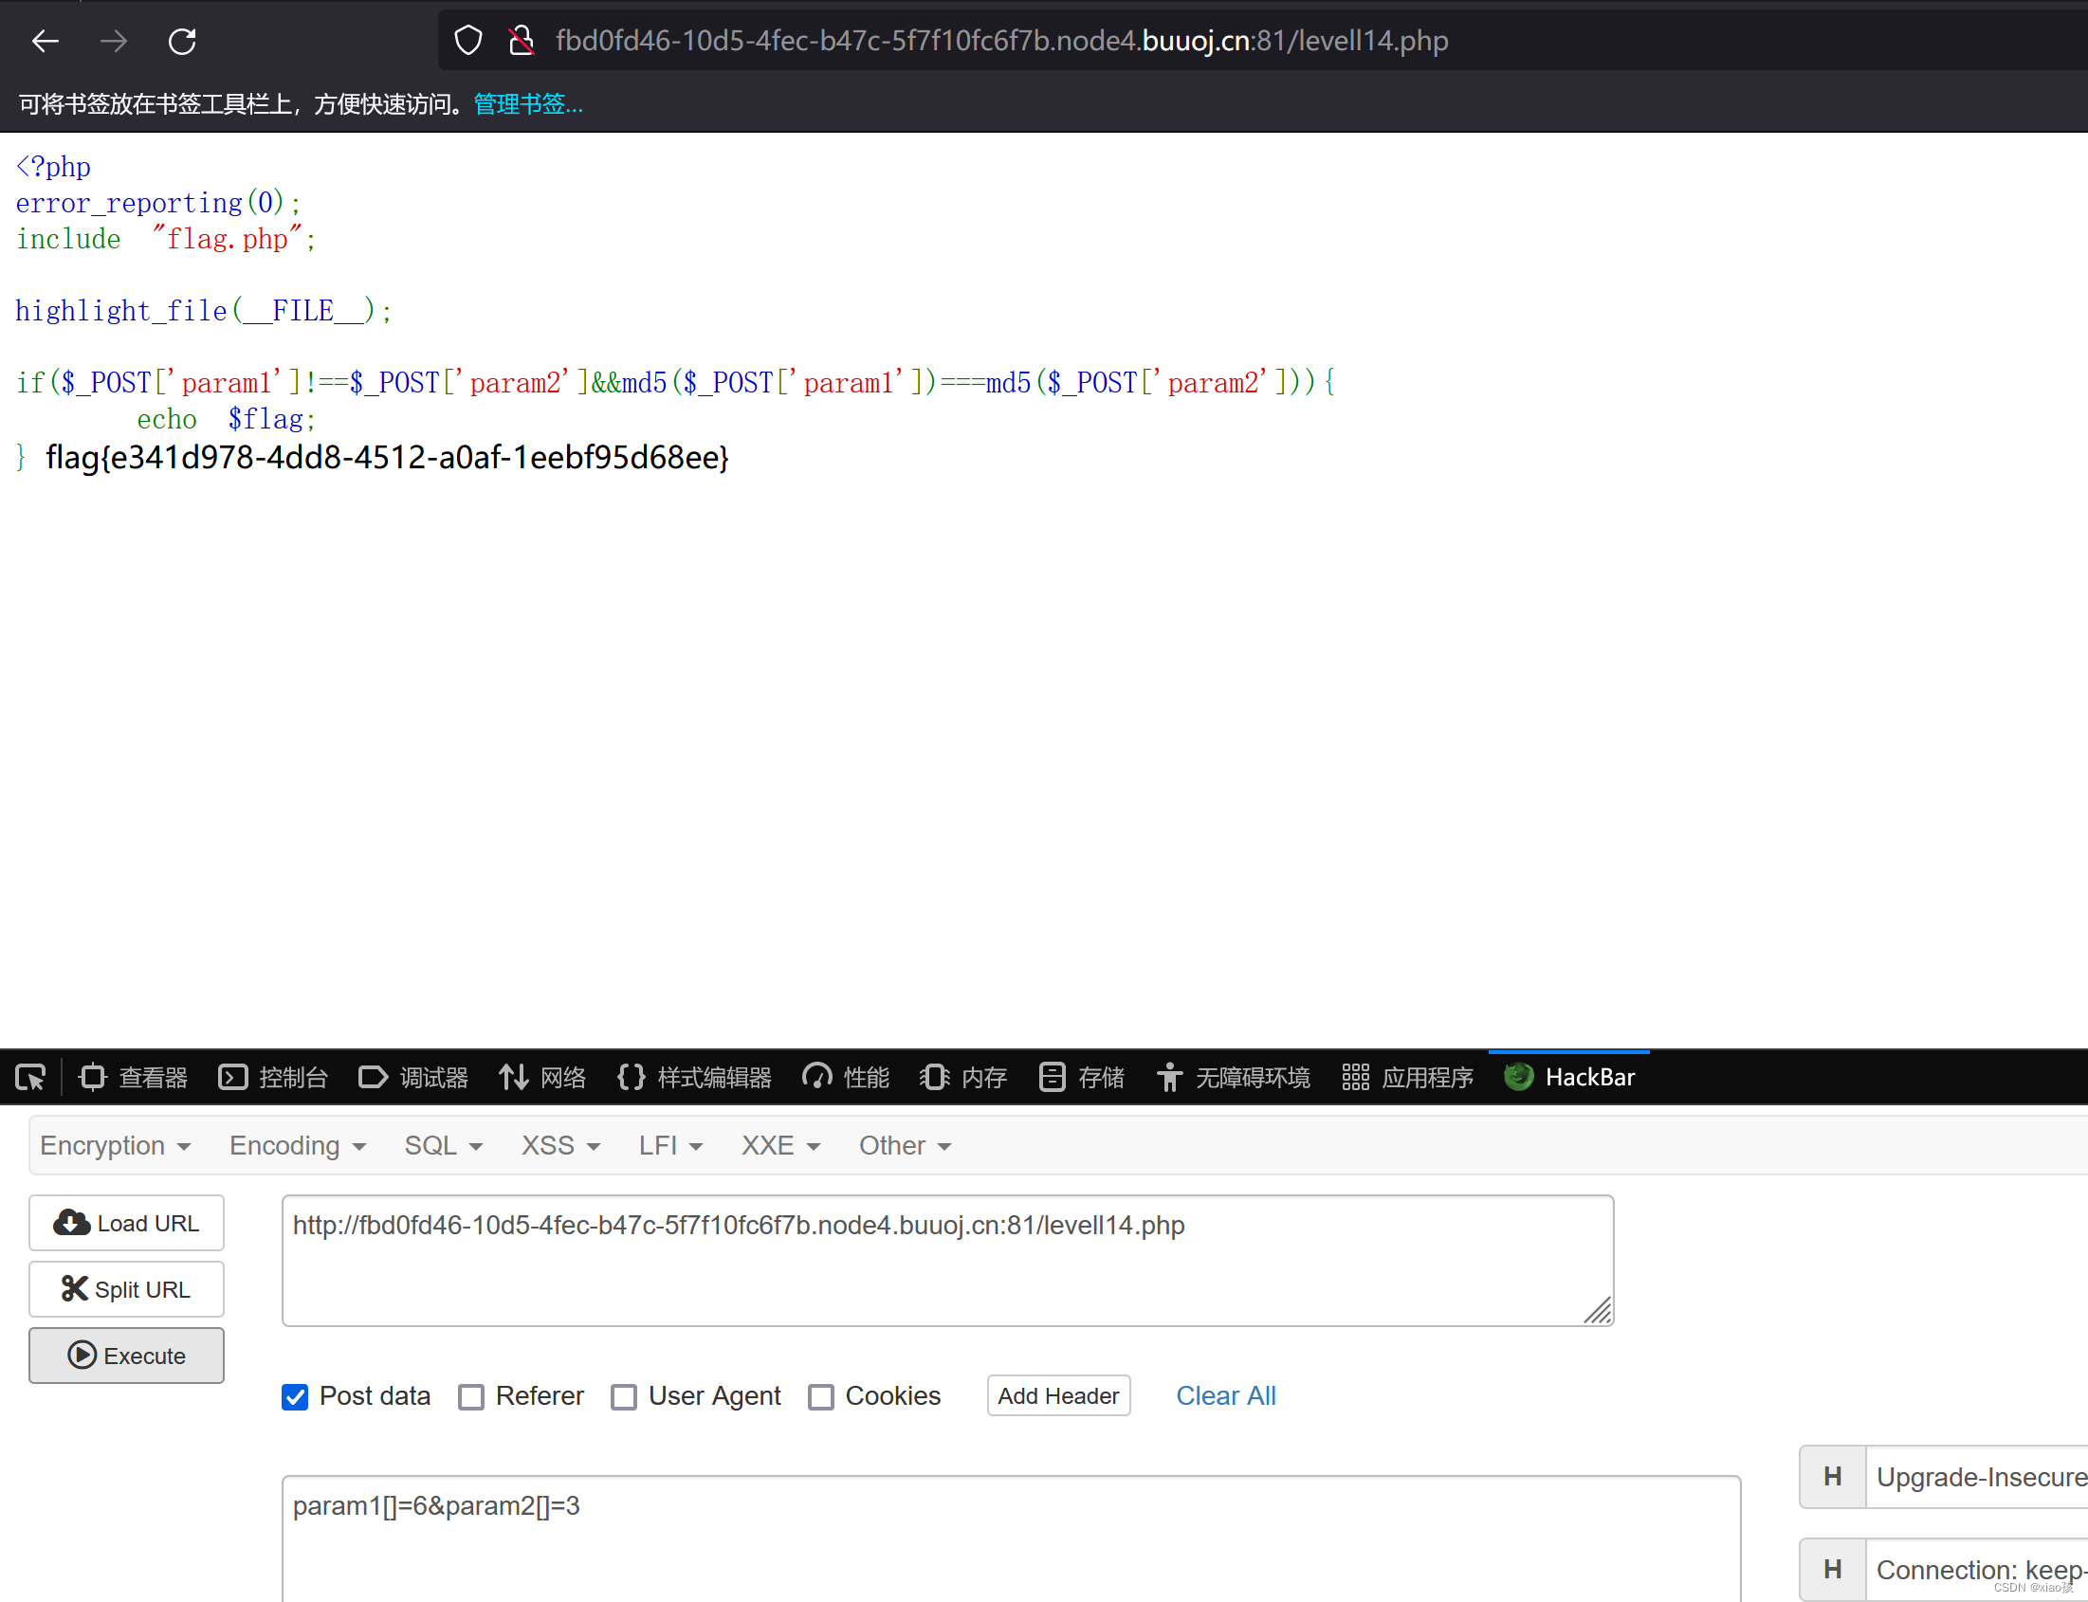Click the Clear All link
This screenshot has width=2088, height=1602.
pos(1225,1396)
